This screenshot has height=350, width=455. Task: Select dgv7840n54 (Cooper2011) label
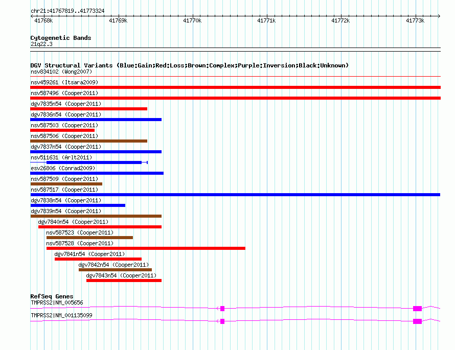click(73, 222)
